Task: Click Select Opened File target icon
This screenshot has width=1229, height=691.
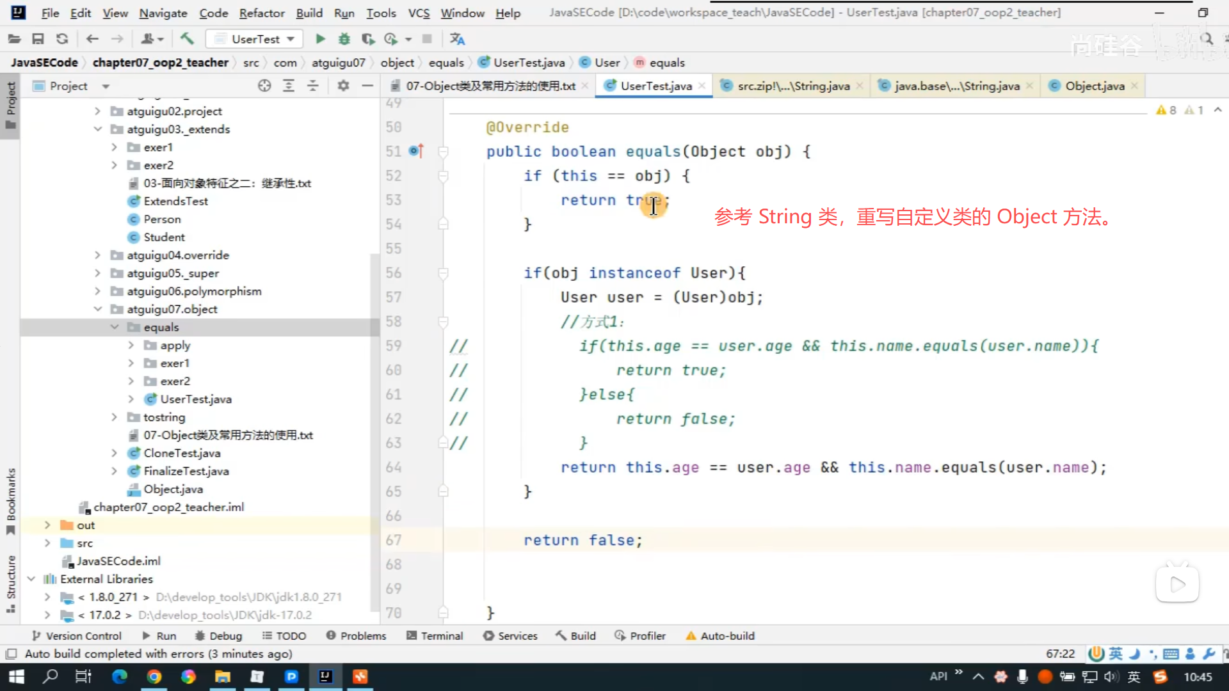Action: 264,86
